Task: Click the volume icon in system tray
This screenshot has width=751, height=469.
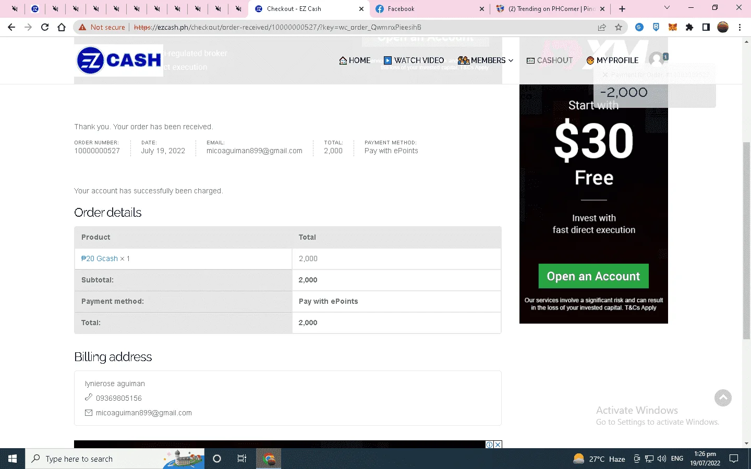Action: click(x=662, y=459)
